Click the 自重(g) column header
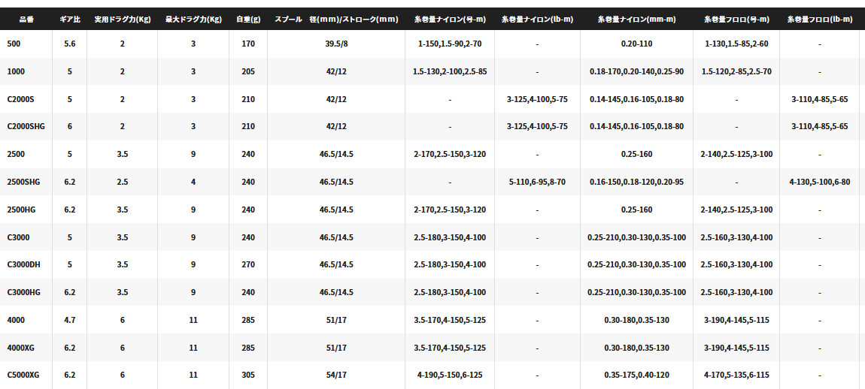Screen dimensions: 865x389 pyautogui.click(x=248, y=18)
